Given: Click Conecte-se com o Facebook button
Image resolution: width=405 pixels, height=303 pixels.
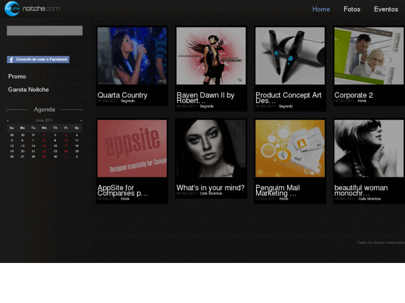Looking at the screenshot, I should [x=38, y=59].
